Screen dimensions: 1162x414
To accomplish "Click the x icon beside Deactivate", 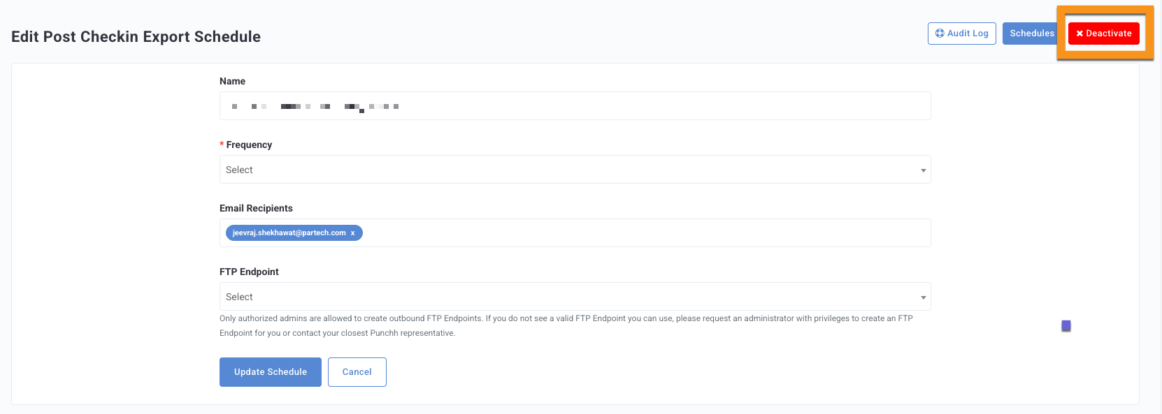I will [x=1079, y=34].
